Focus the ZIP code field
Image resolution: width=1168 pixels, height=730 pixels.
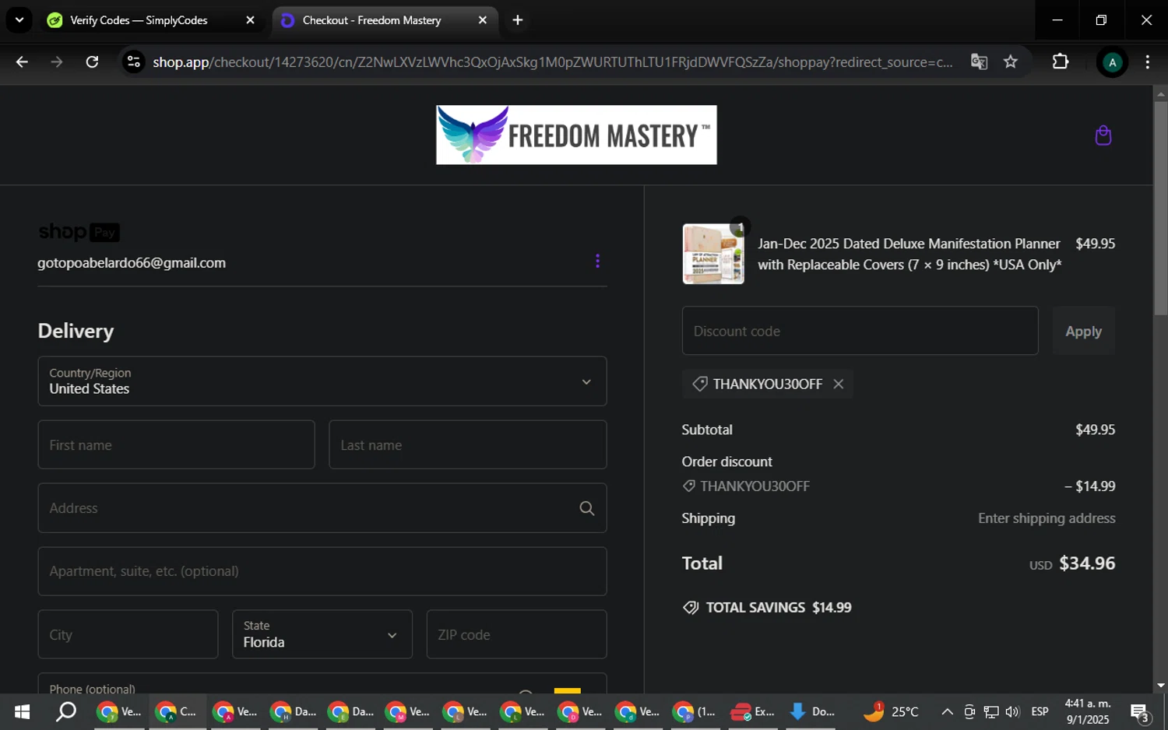[516, 634]
